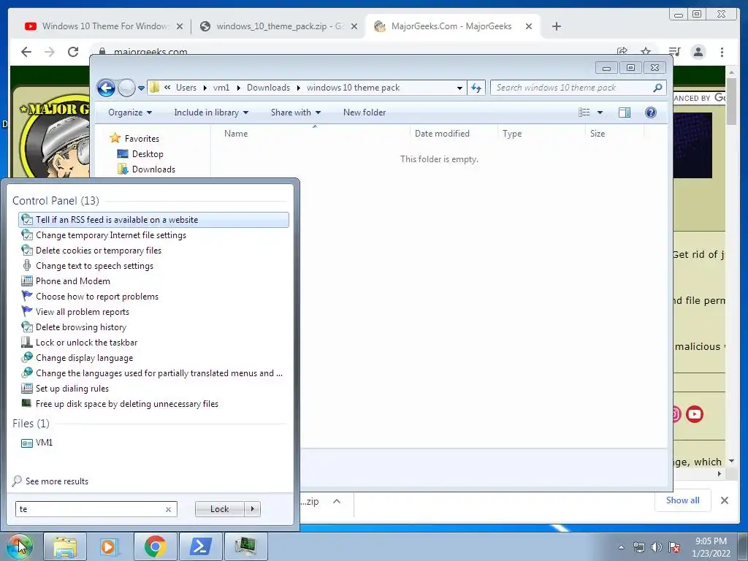The height and width of the screenshot is (561, 748).
Task: Open 'View all problem reports'
Action: coord(153,311)
